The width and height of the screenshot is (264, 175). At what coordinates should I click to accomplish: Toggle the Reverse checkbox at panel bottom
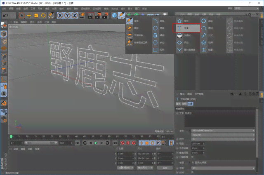pos(193,172)
